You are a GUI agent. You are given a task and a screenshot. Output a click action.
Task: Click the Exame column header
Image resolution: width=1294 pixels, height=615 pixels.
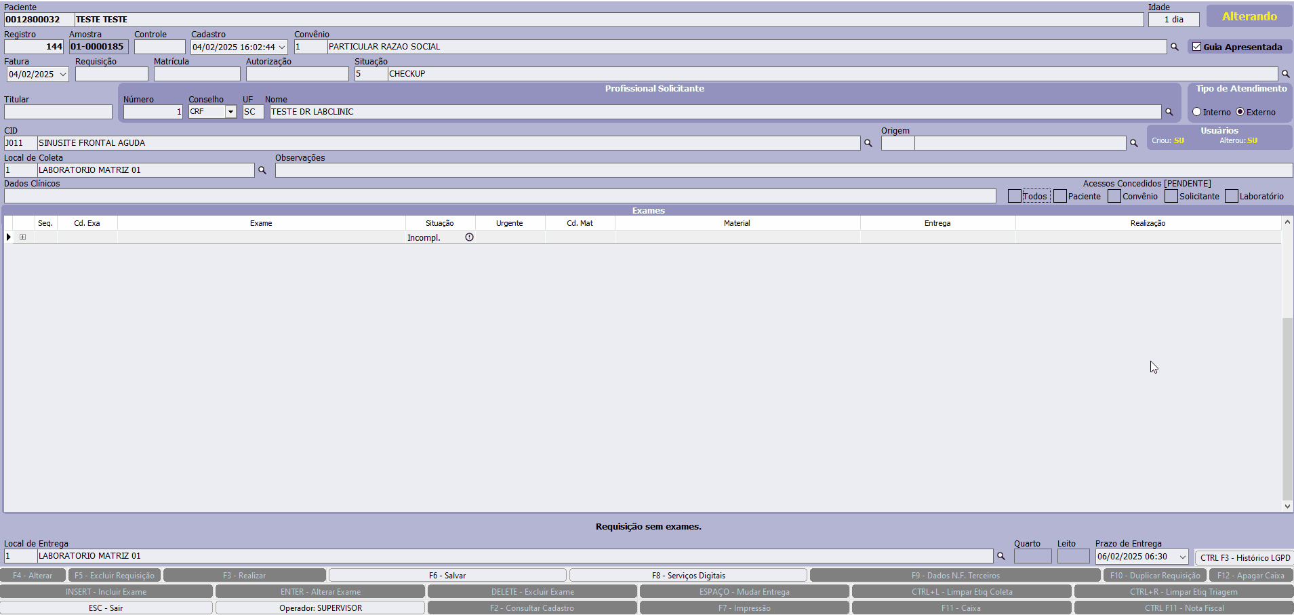tap(261, 223)
